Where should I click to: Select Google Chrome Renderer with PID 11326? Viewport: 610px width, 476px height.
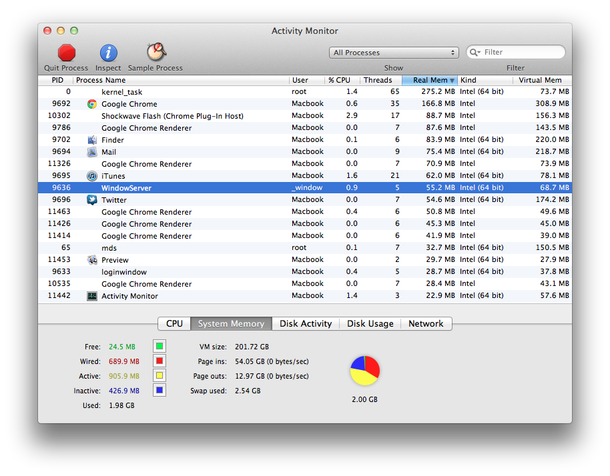click(x=305, y=164)
